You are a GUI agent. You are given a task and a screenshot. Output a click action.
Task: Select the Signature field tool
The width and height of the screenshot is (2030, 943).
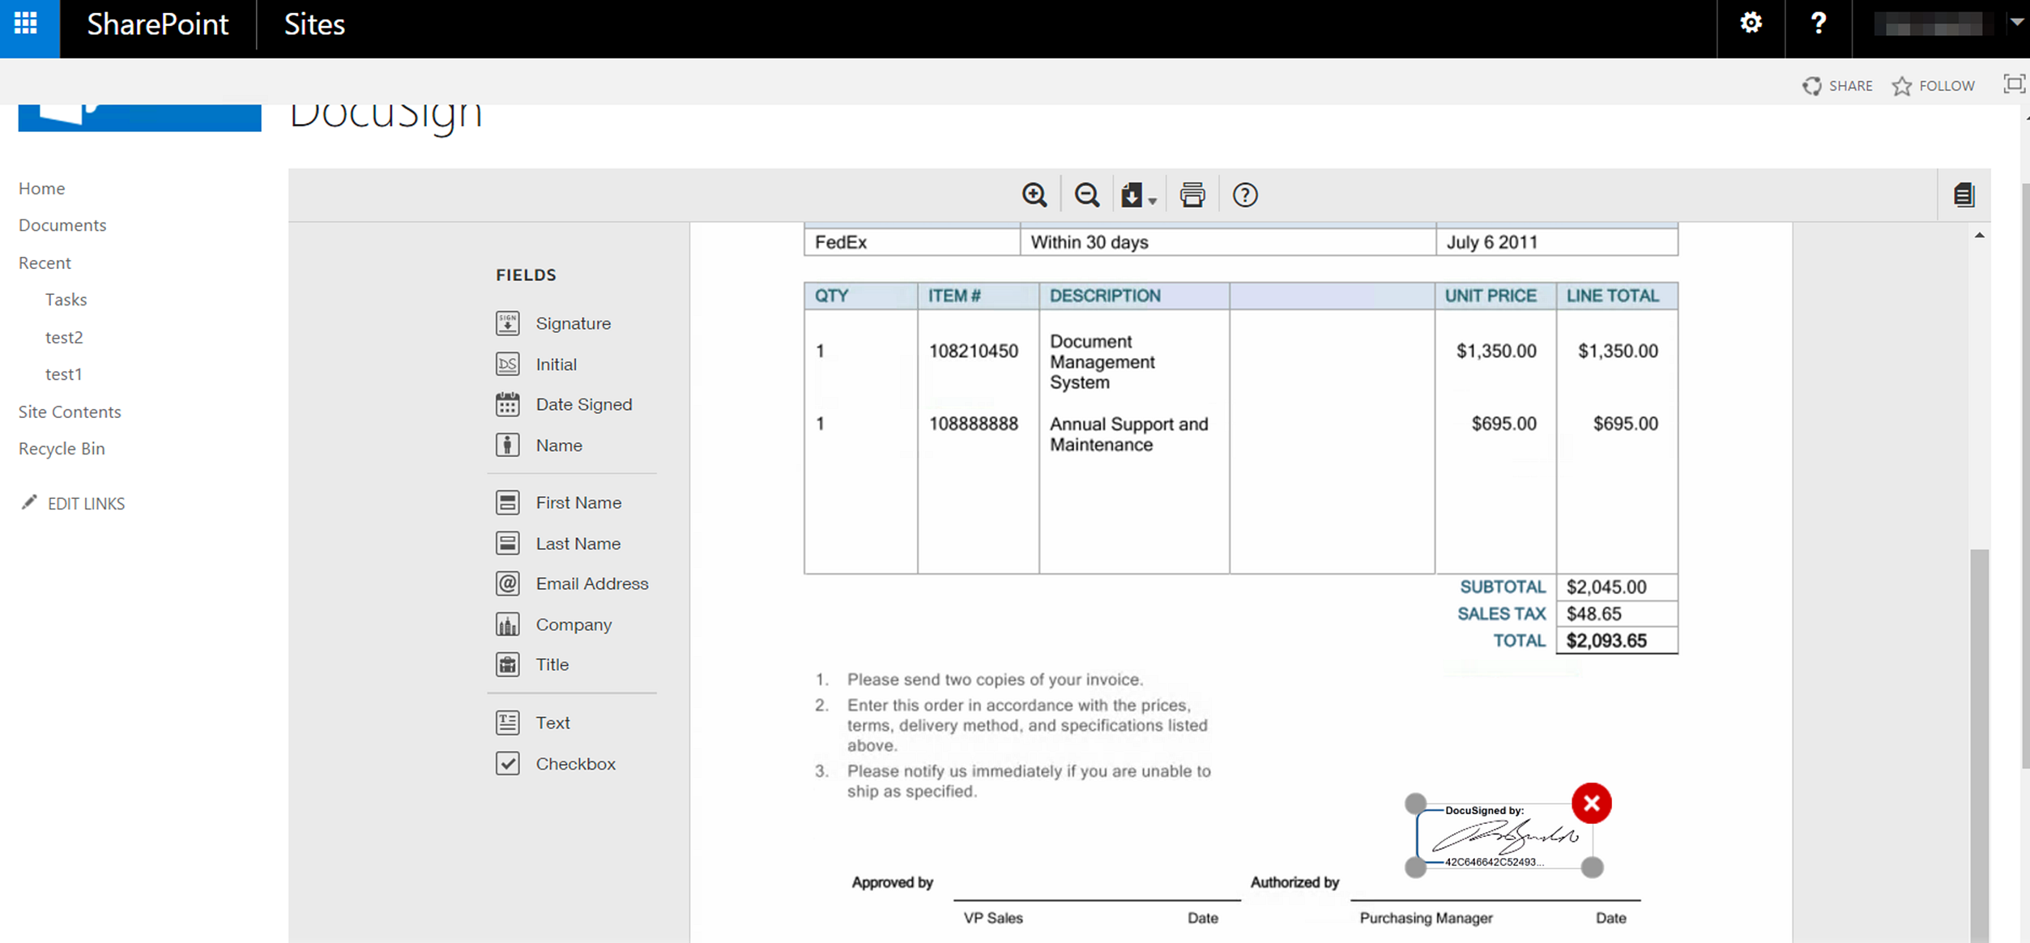click(573, 322)
